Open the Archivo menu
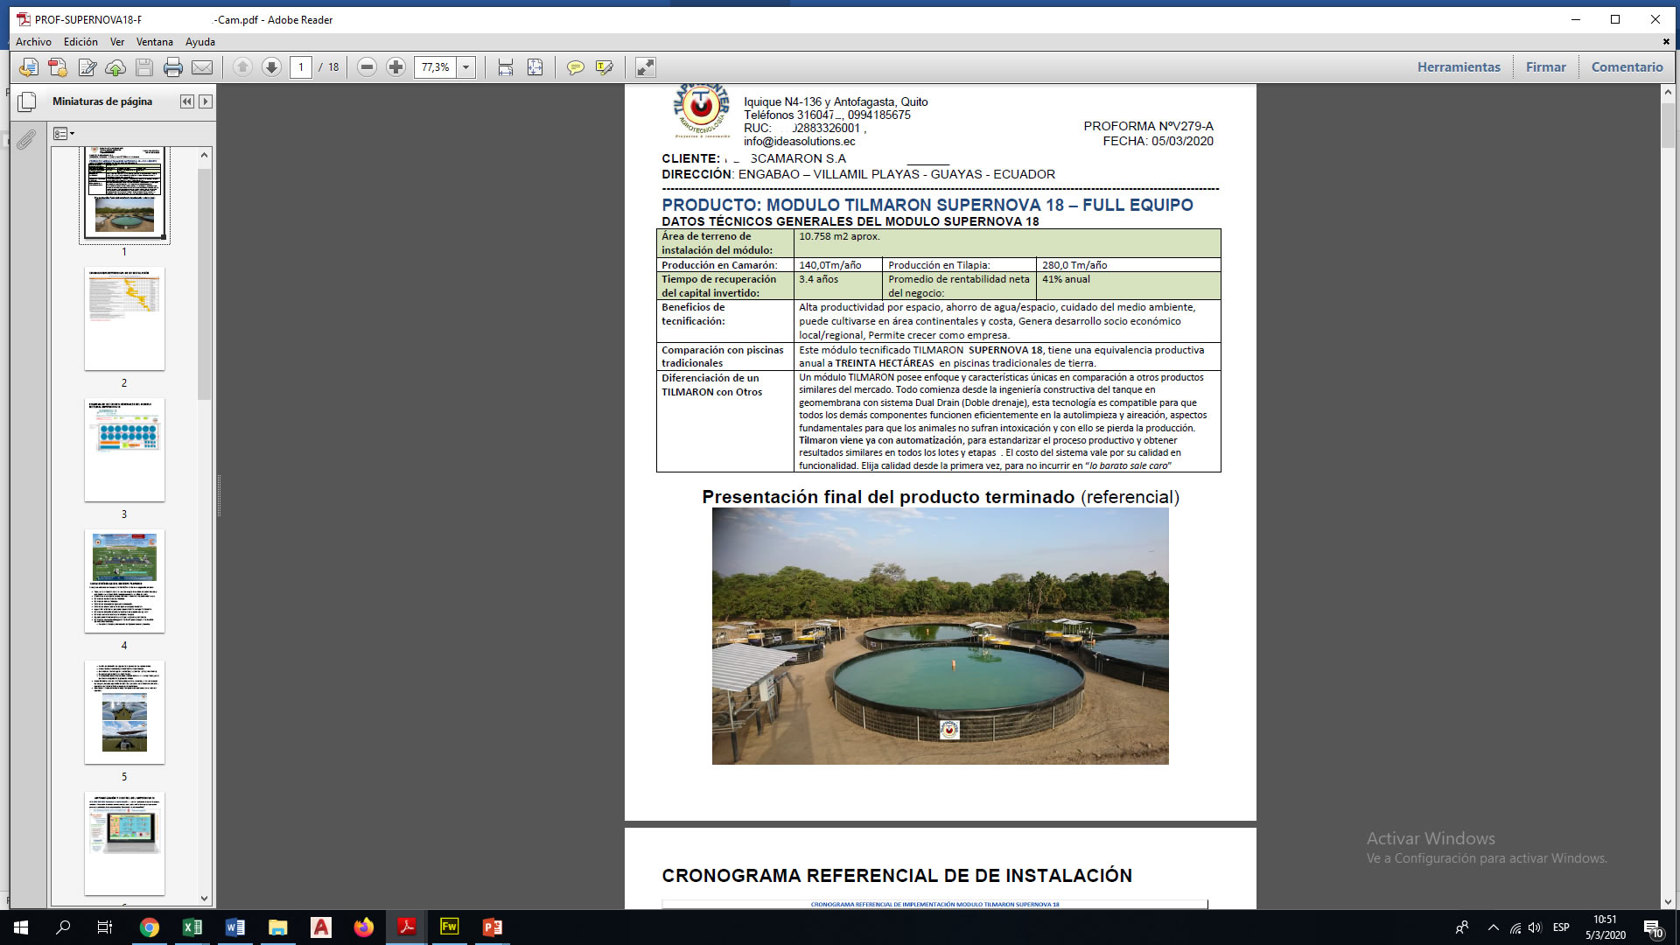 point(33,42)
